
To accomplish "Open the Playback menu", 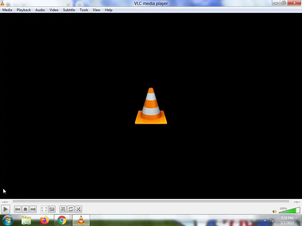I will coord(24,10).
